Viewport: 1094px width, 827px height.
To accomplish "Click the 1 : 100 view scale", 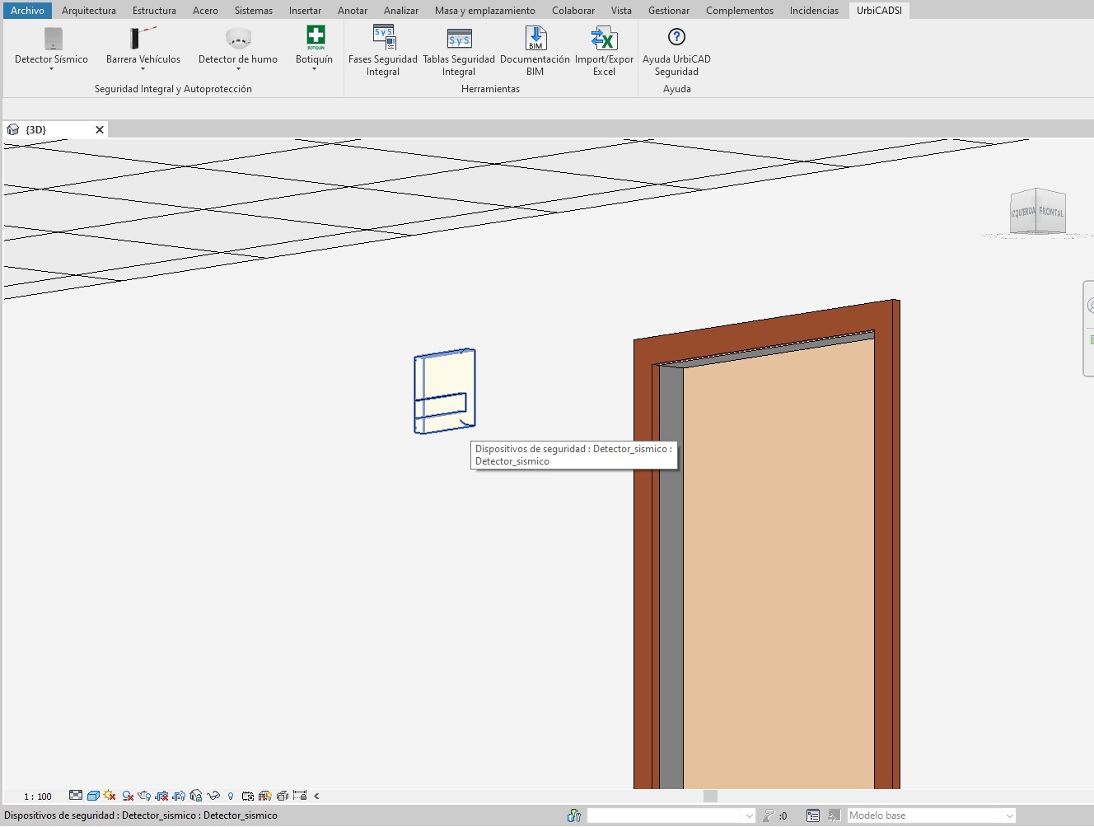I will pyautogui.click(x=38, y=797).
